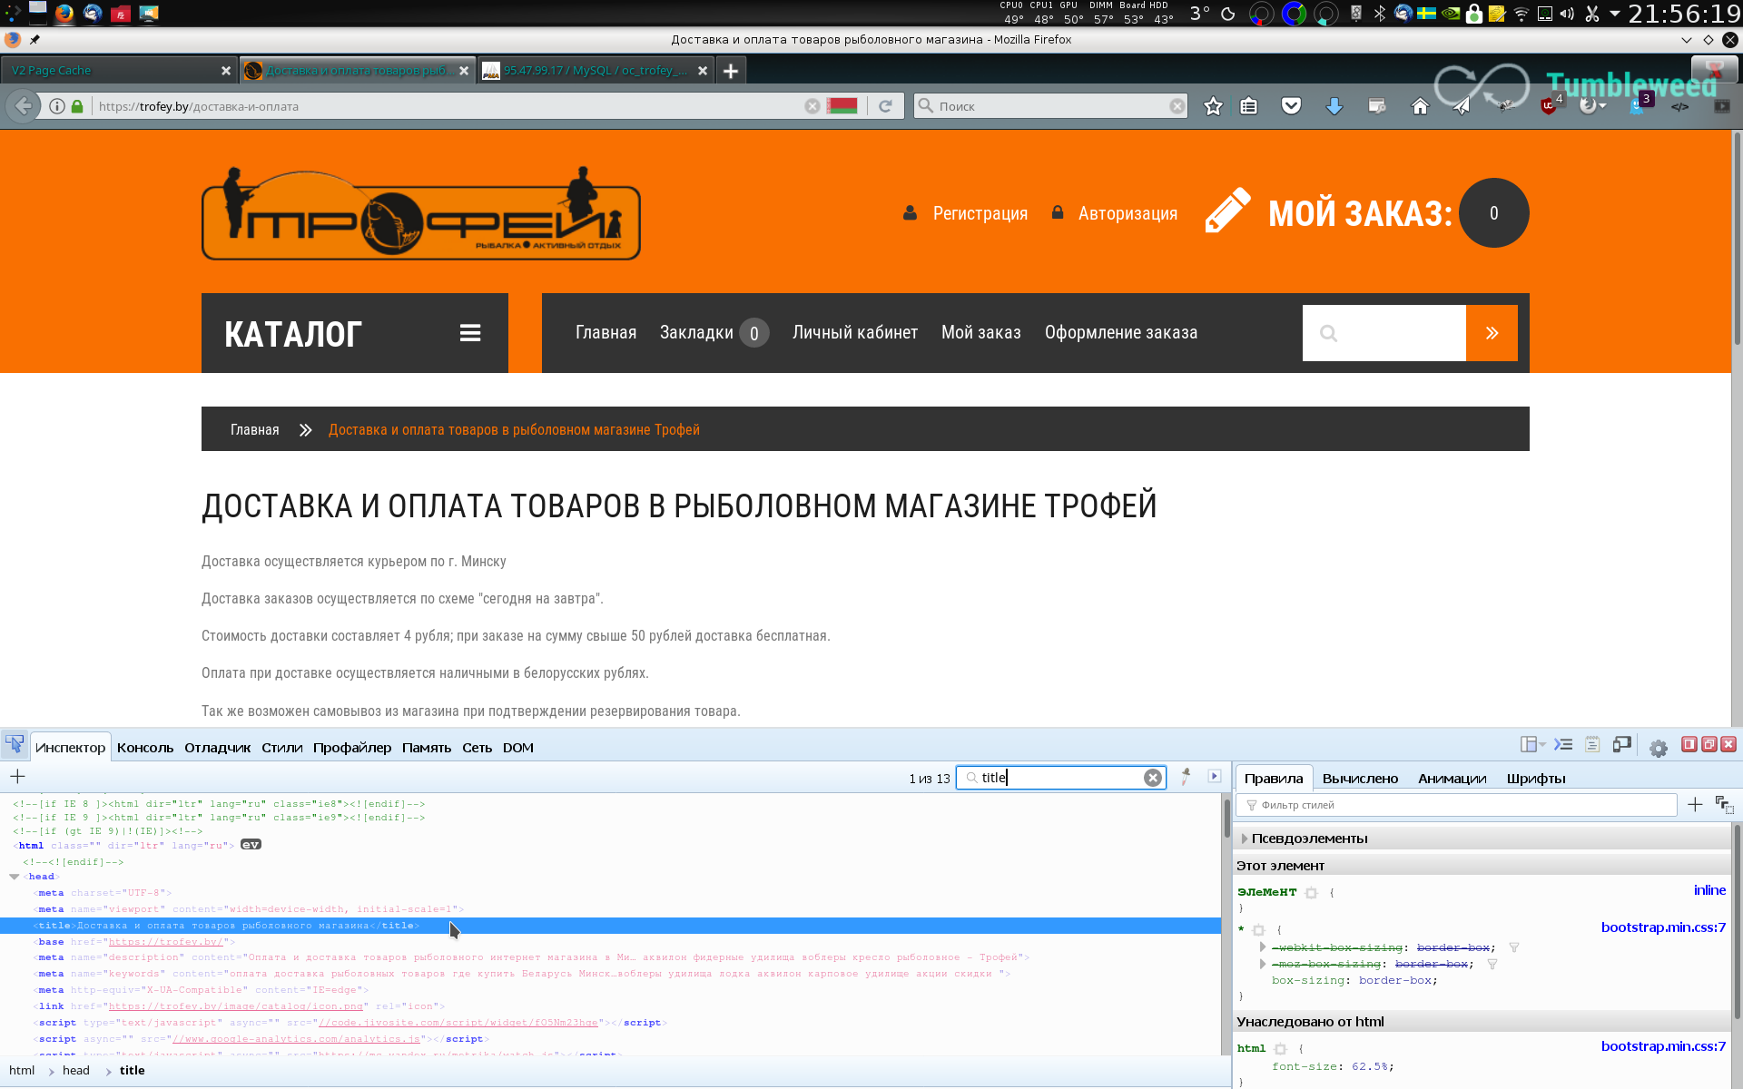Open devtools settings gear
This screenshot has height=1089, width=1743.
(1658, 747)
